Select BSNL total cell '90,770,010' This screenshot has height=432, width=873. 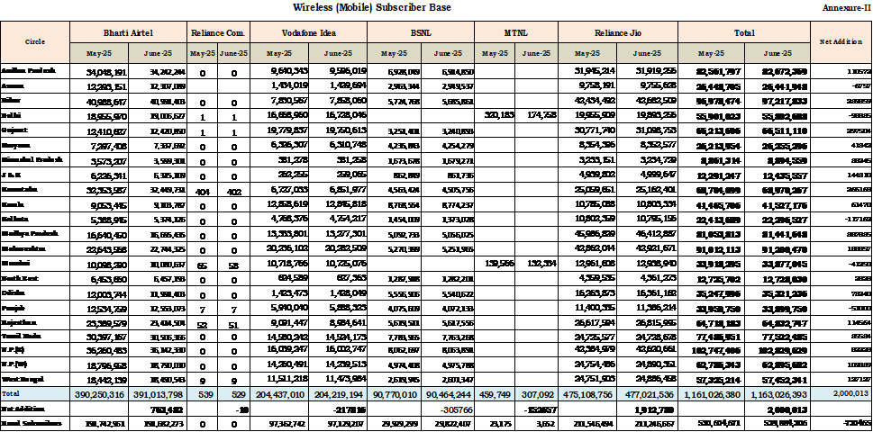coord(395,393)
